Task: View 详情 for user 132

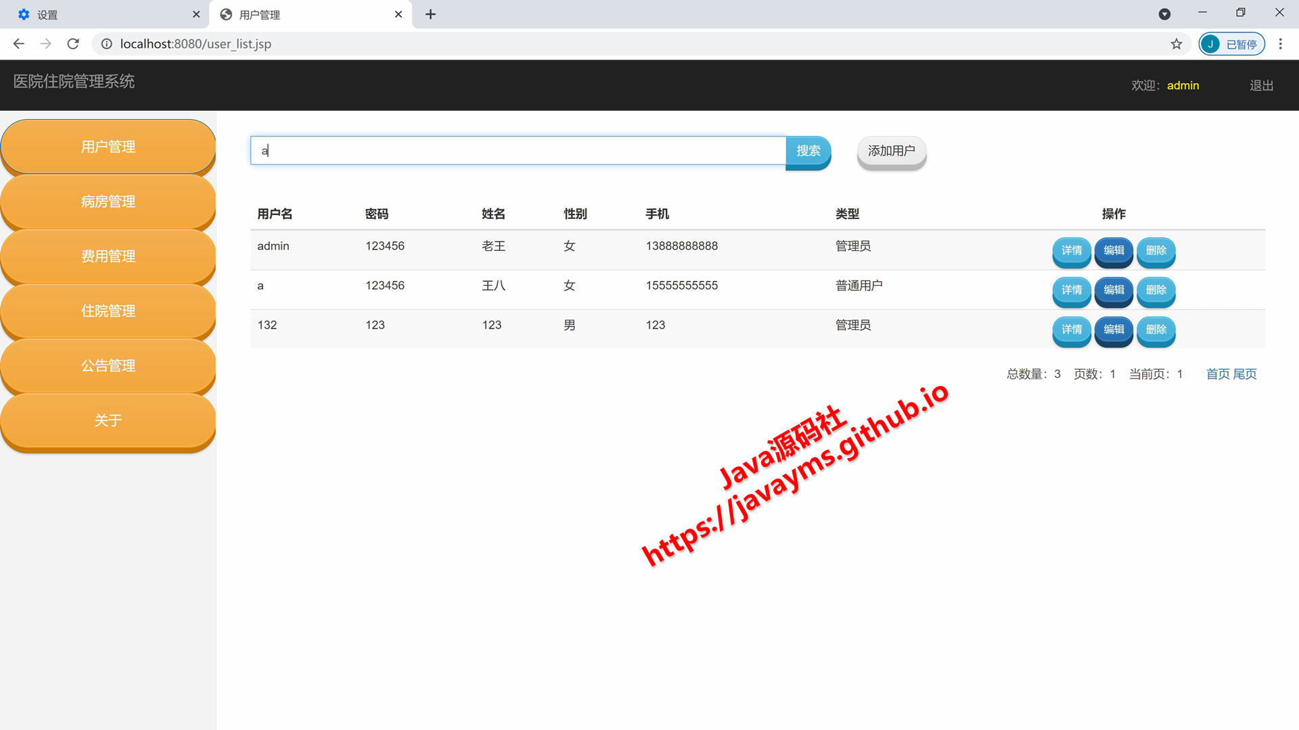Action: [x=1072, y=330]
